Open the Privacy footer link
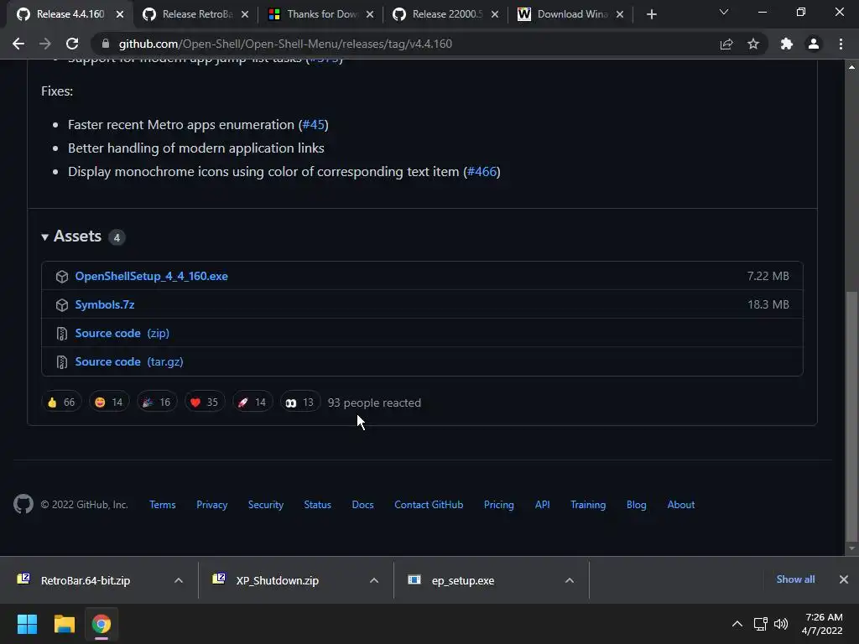This screenshot has height=644, width=859. pyautogui.click(x=212, y=505)
